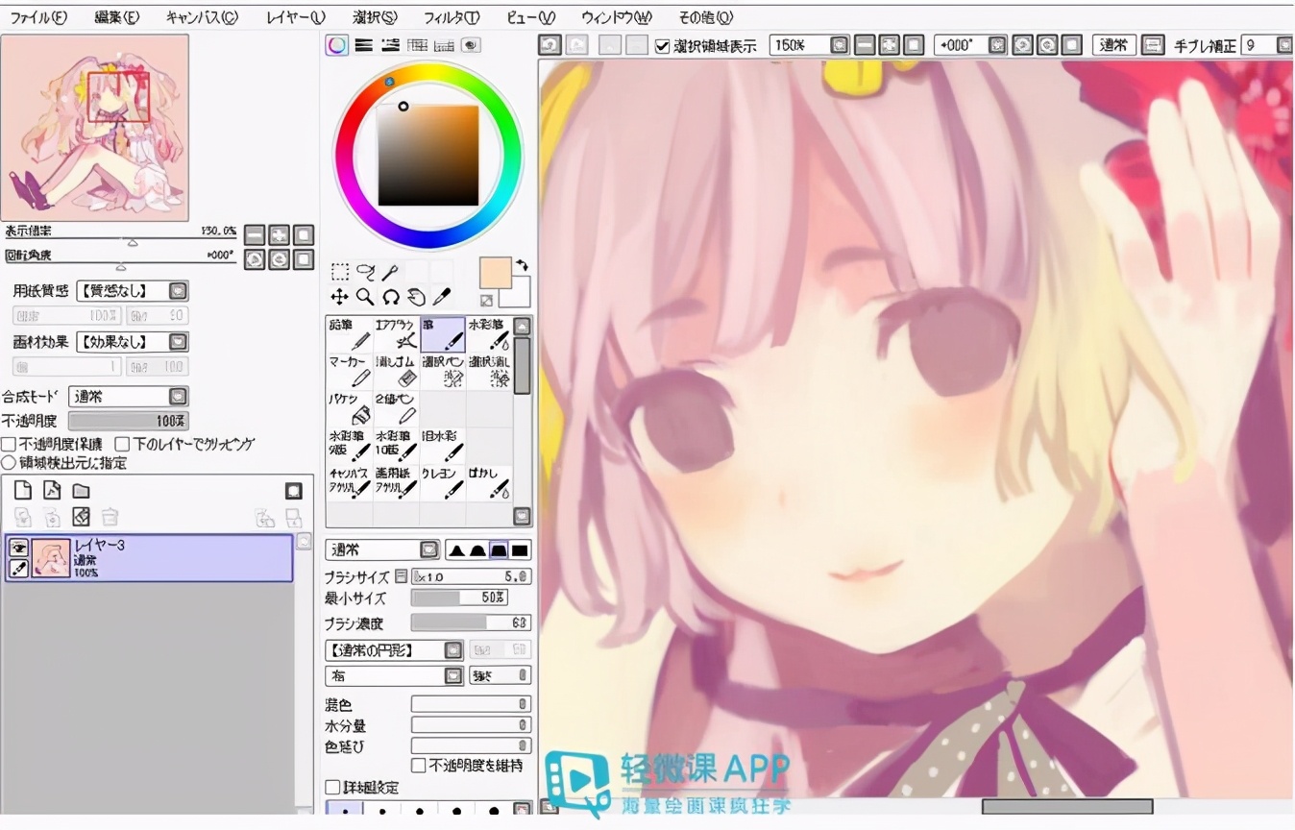Choose the バケツ bucket fill tool
This screenshot has width=1295, height=830.
350,408
